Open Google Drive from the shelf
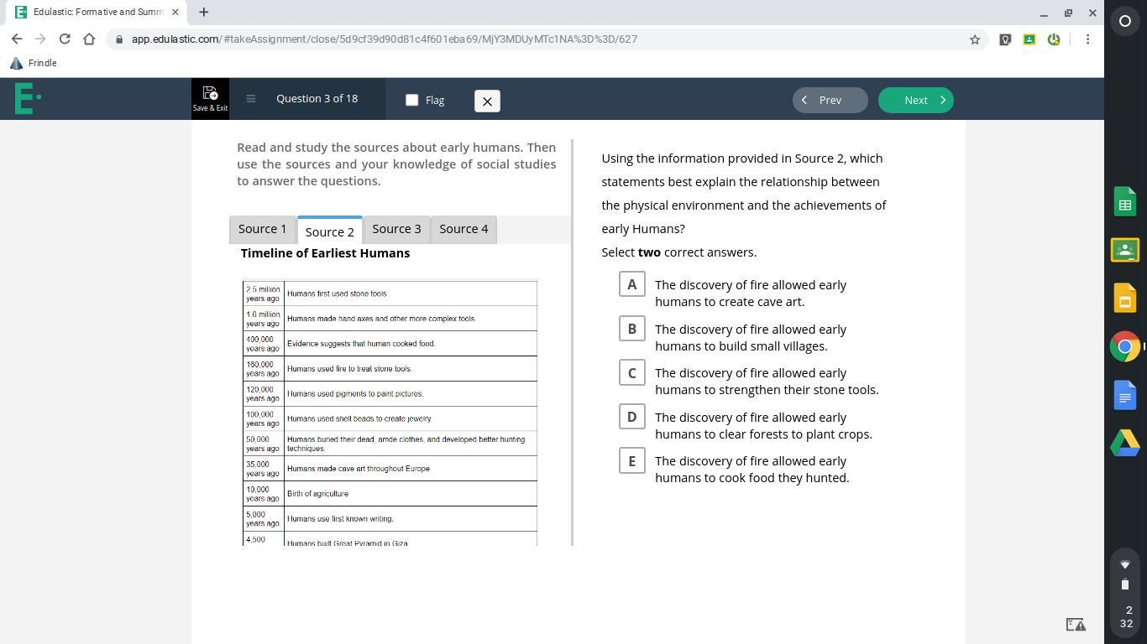This screenshot has height=644, width=1147. [x=1125, y=443]
